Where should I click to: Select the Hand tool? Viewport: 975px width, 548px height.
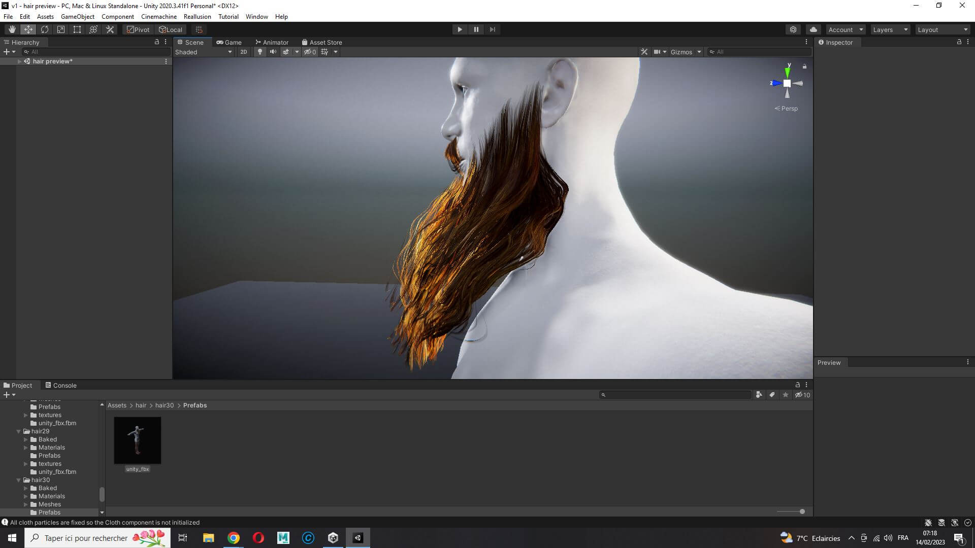12,29
